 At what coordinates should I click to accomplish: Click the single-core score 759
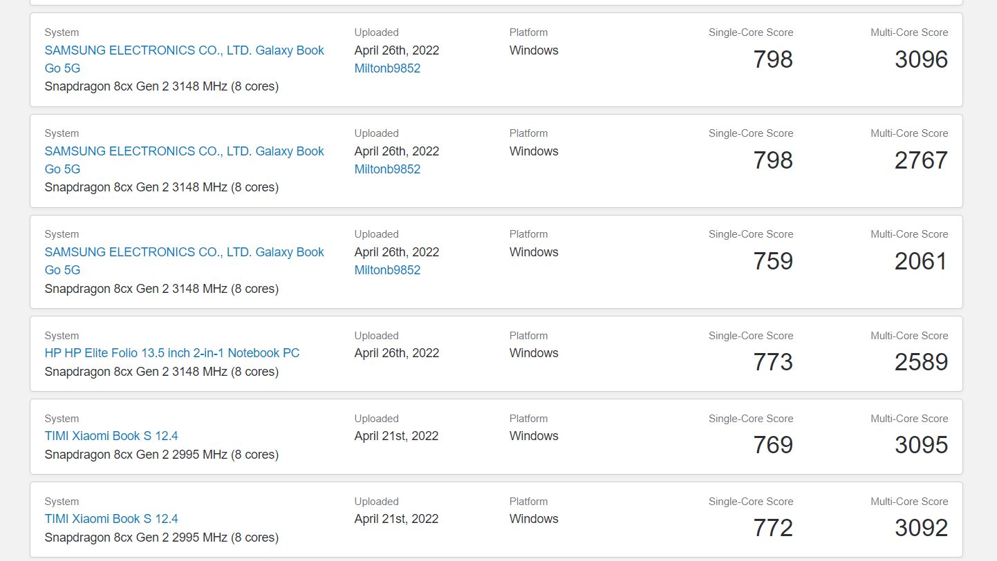pos(773,261)
